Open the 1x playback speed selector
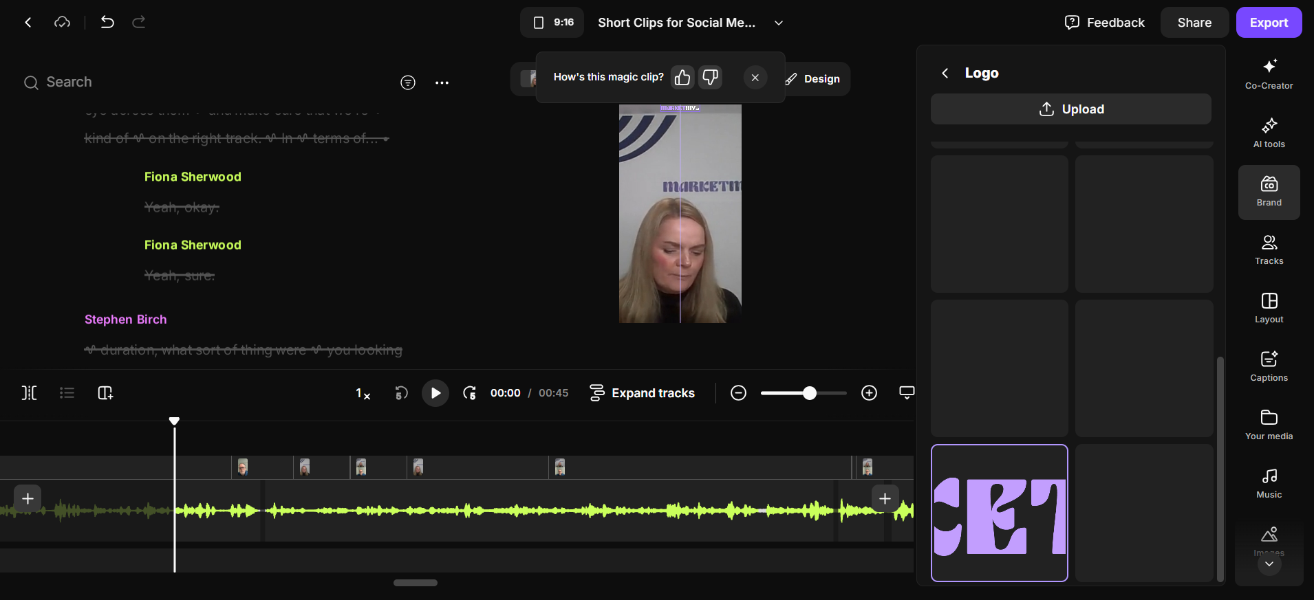 pos(363,393)
